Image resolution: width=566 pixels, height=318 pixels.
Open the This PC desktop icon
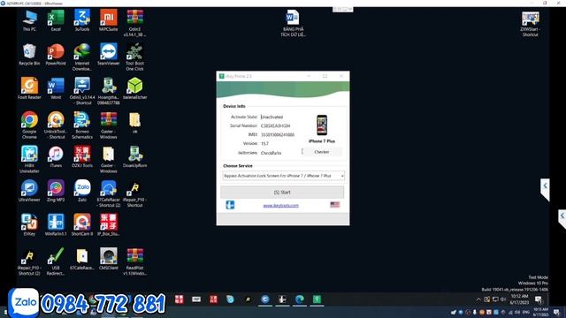tap(29, 20)
